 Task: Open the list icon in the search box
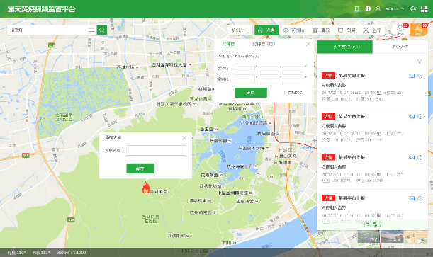click(91, 30)
